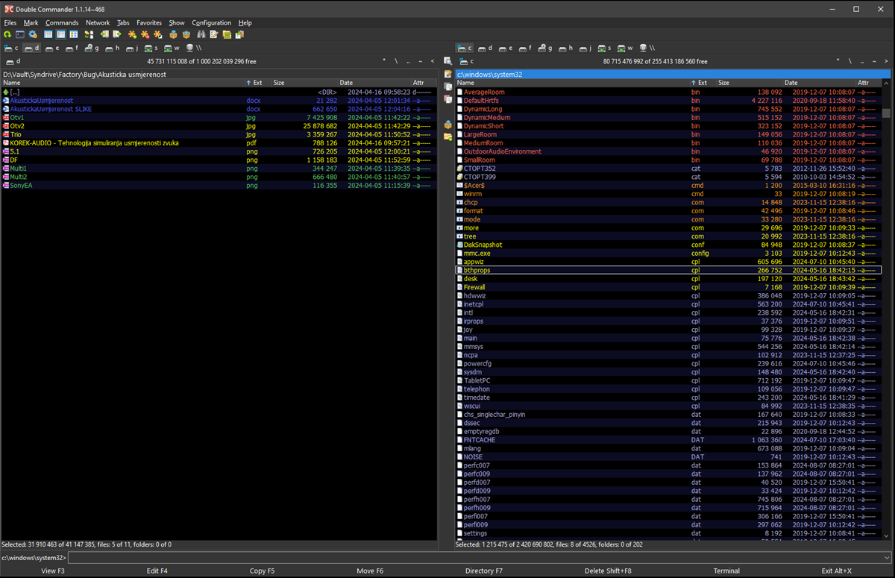895x578 pixels.
Task: Click the extract files toolbar icon
Action: [186, 34]
